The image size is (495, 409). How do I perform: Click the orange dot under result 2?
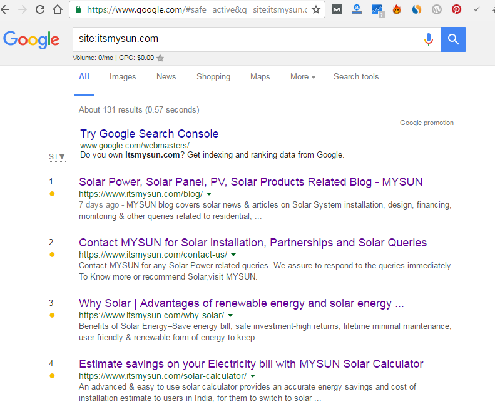tap(52, 255)
